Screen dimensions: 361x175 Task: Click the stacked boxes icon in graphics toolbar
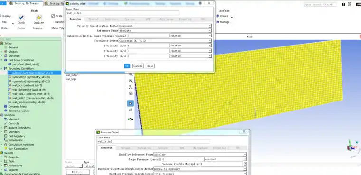(x=131, y=110)
